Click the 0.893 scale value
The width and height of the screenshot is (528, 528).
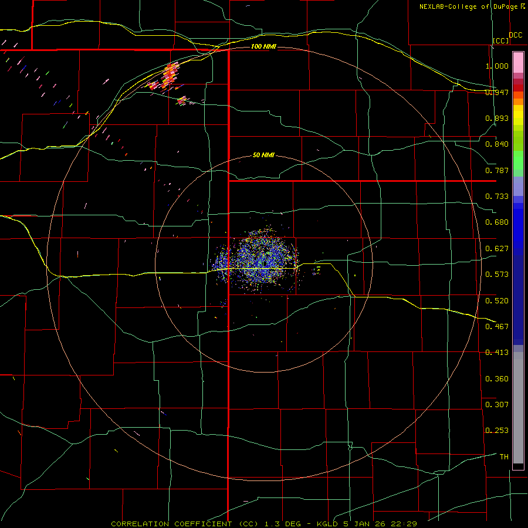coord(497,118)
